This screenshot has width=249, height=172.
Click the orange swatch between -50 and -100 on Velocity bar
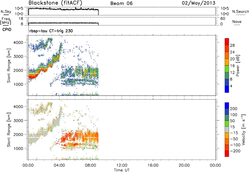[227, 142]
